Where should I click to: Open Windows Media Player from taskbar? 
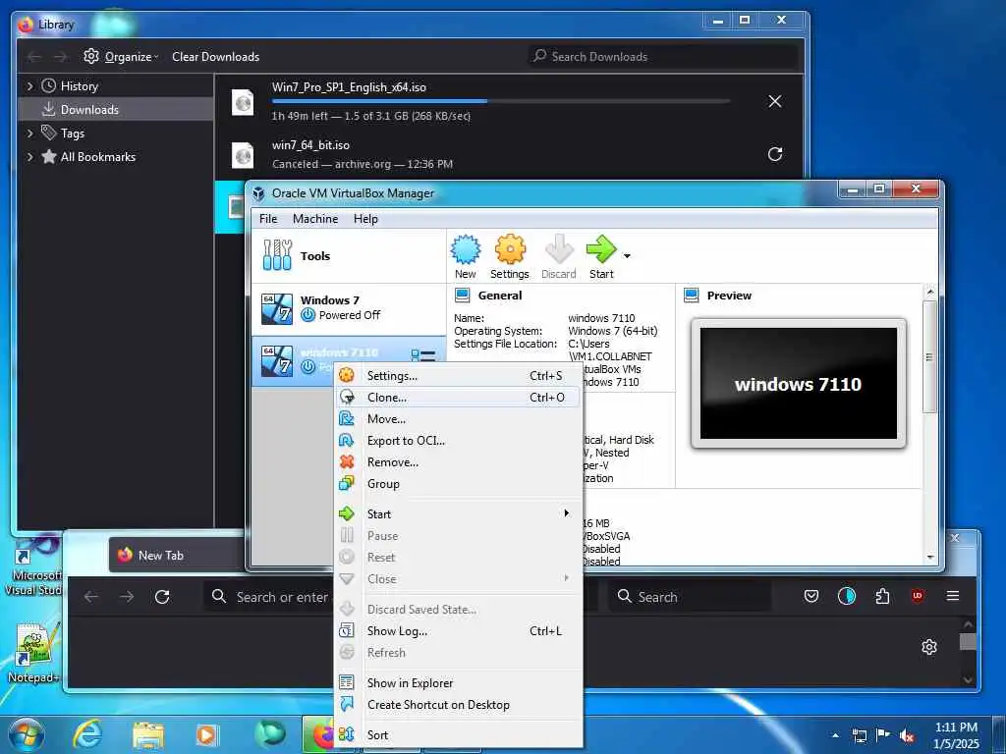click(x=207, y=734)
